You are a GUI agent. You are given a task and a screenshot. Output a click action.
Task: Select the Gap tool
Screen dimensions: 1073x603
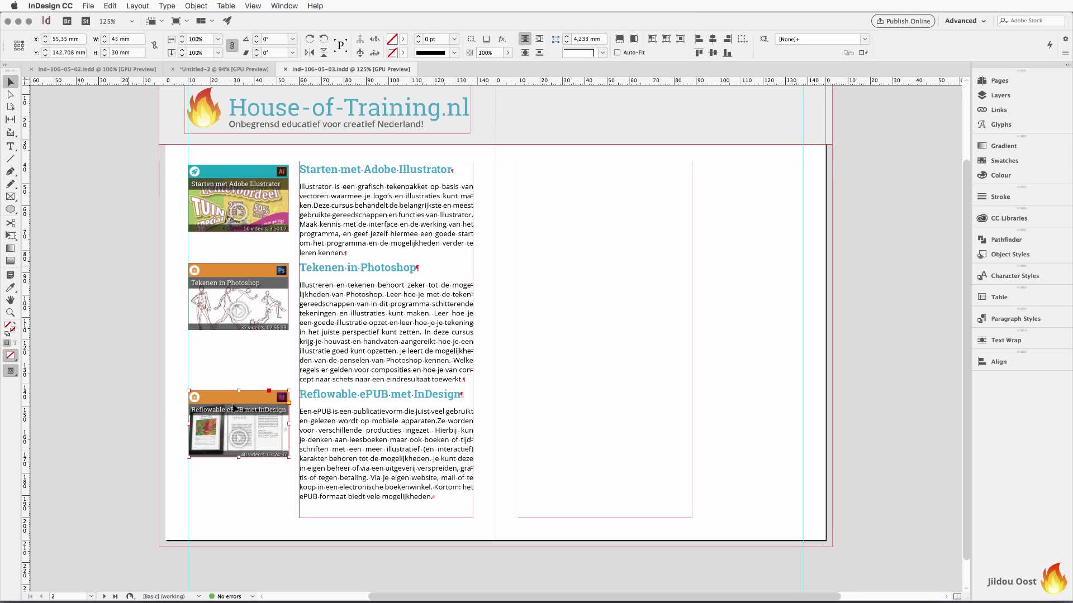11,119
